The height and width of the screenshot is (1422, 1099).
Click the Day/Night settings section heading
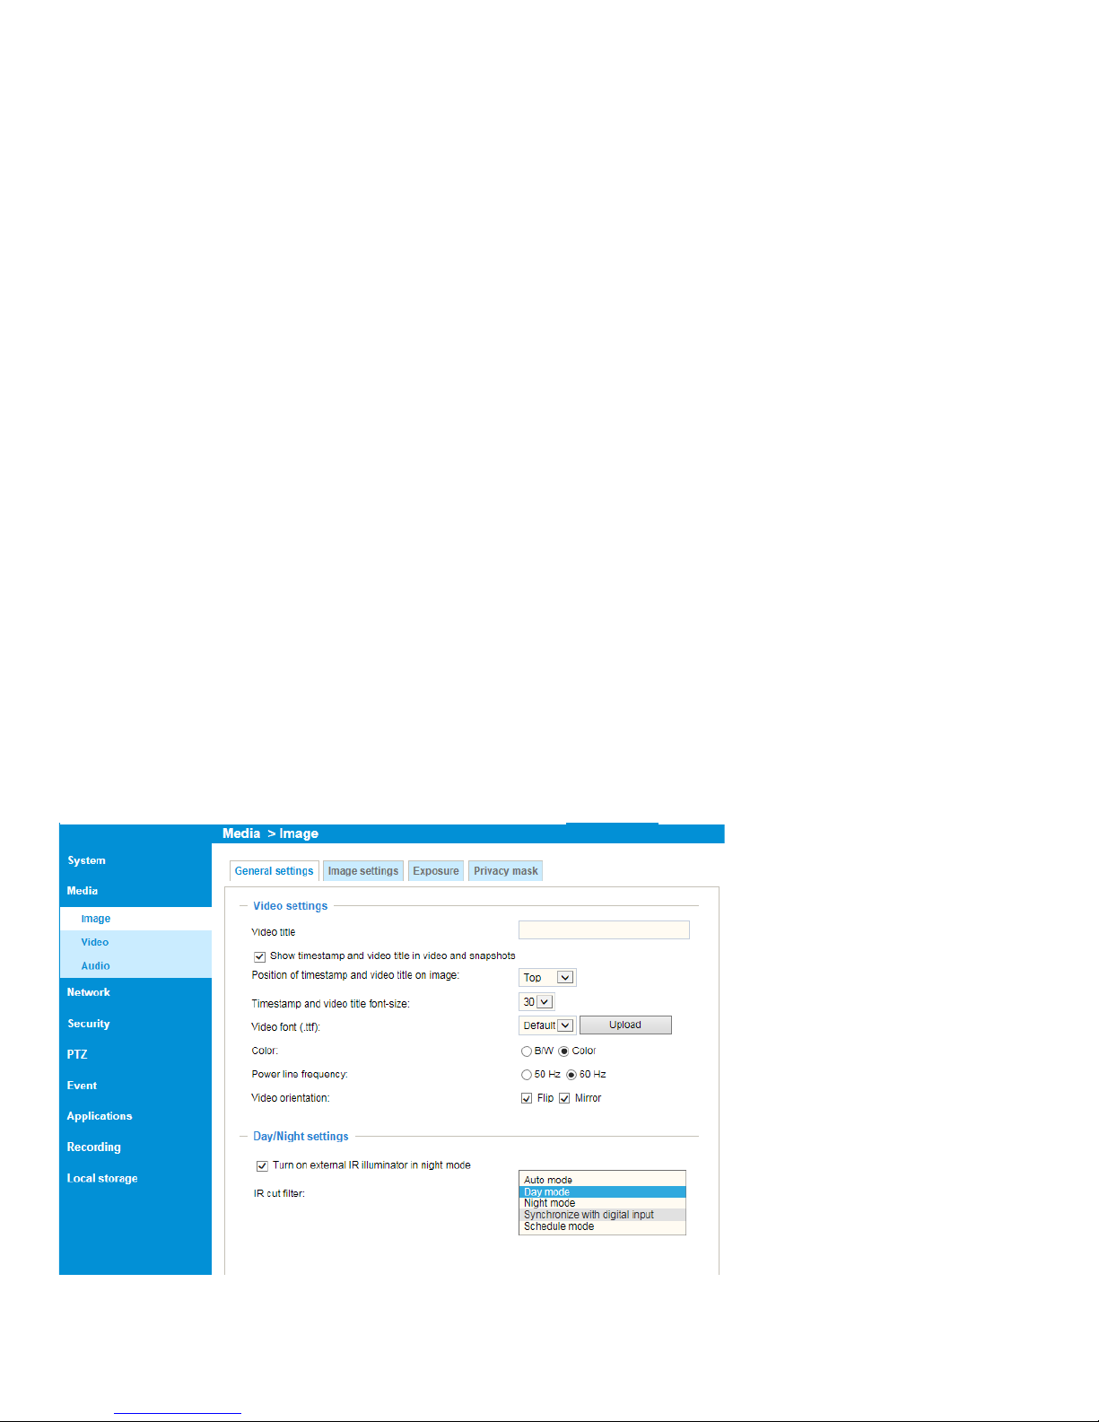[301, 1137]
